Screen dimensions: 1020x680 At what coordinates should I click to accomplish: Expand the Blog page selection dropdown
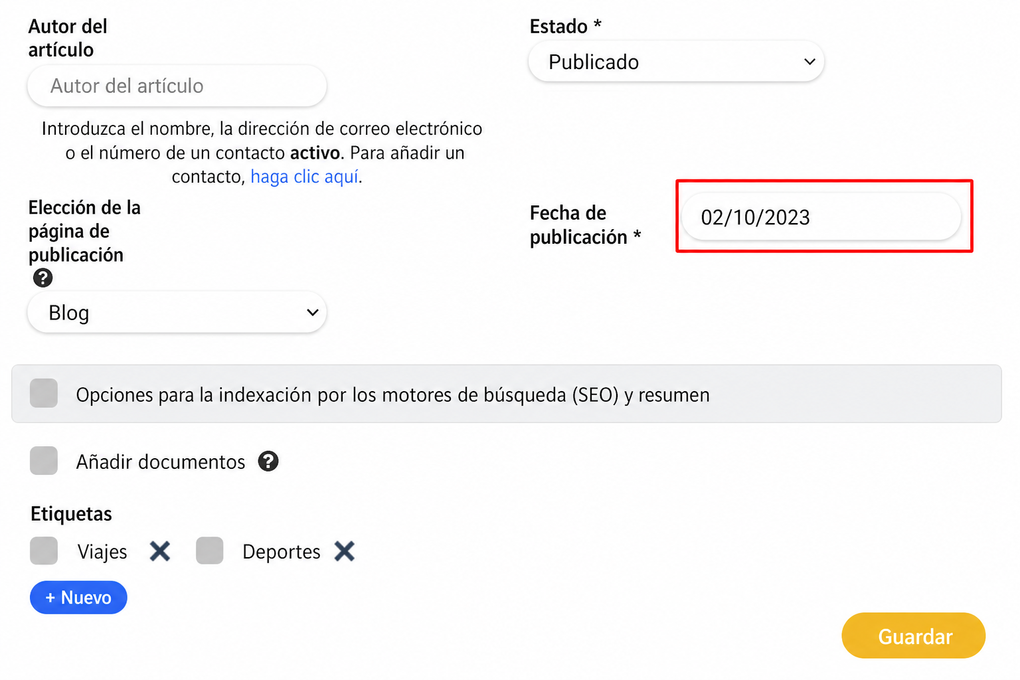[x=177, y=312]
